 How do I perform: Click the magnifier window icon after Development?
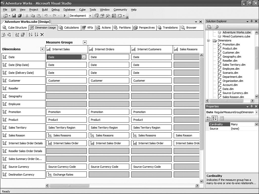point(96,16)
